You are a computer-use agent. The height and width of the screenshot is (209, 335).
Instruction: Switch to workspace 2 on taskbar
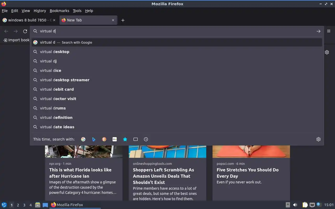[18, 205]
